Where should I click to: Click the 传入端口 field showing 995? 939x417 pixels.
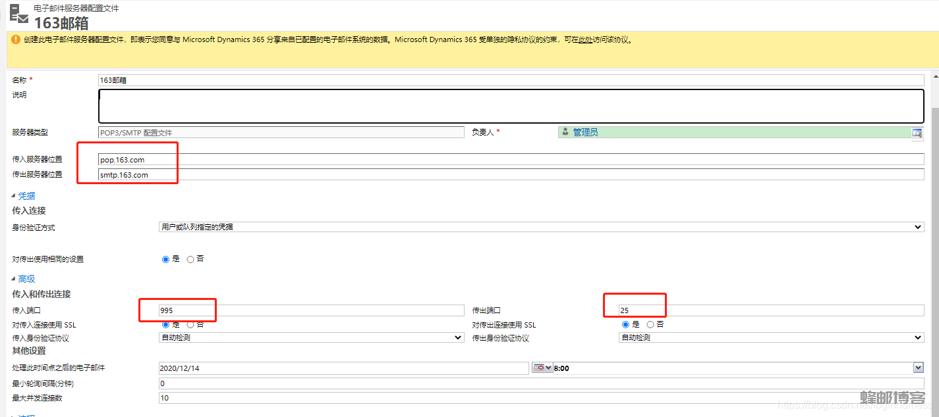click(311, 310)
